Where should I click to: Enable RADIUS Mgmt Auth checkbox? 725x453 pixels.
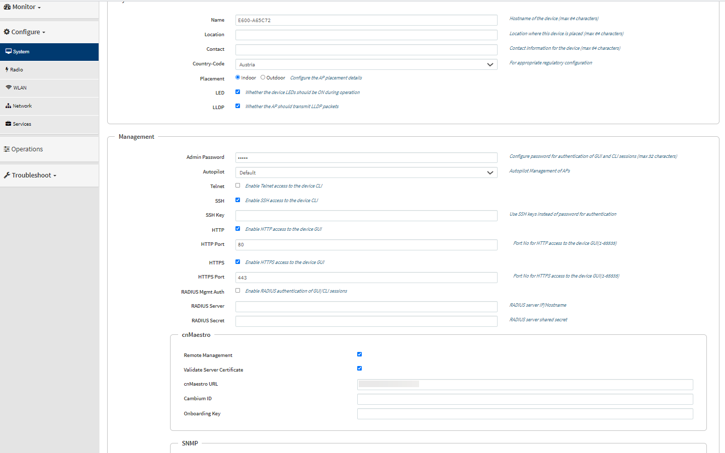(238, 291)
